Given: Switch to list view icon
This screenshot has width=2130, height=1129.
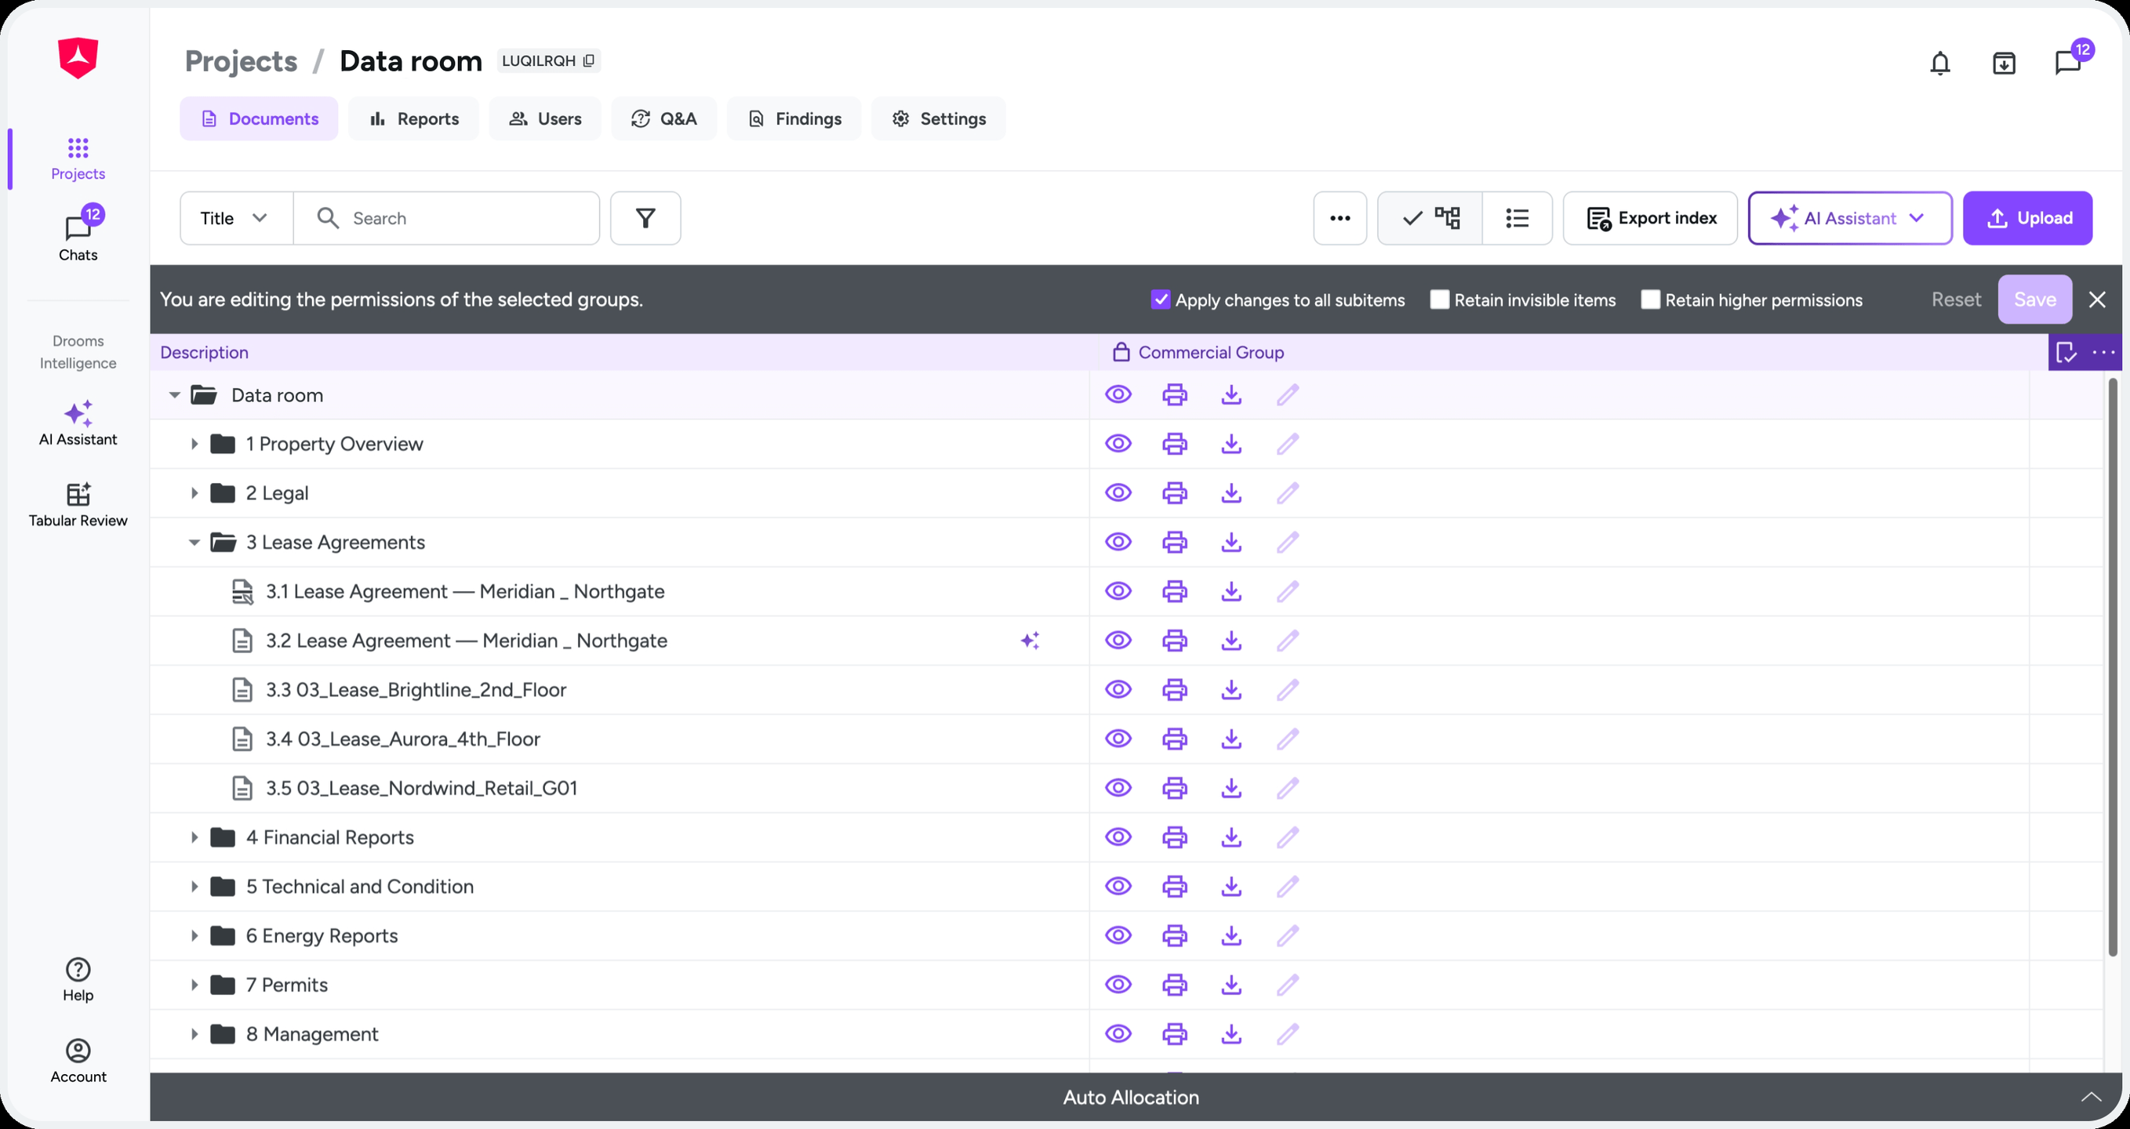Looking at the screenshot, I should (x=1518, y=218).
